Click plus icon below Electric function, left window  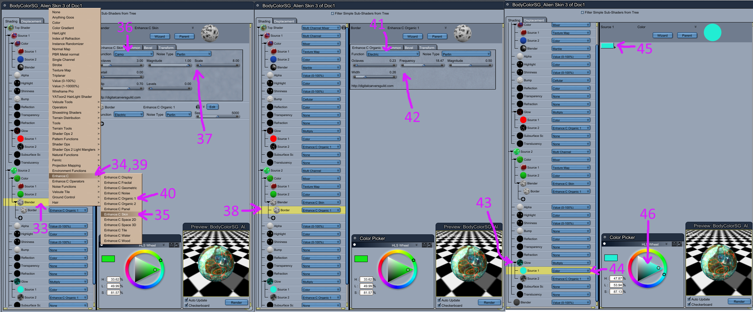pos(102,124)
